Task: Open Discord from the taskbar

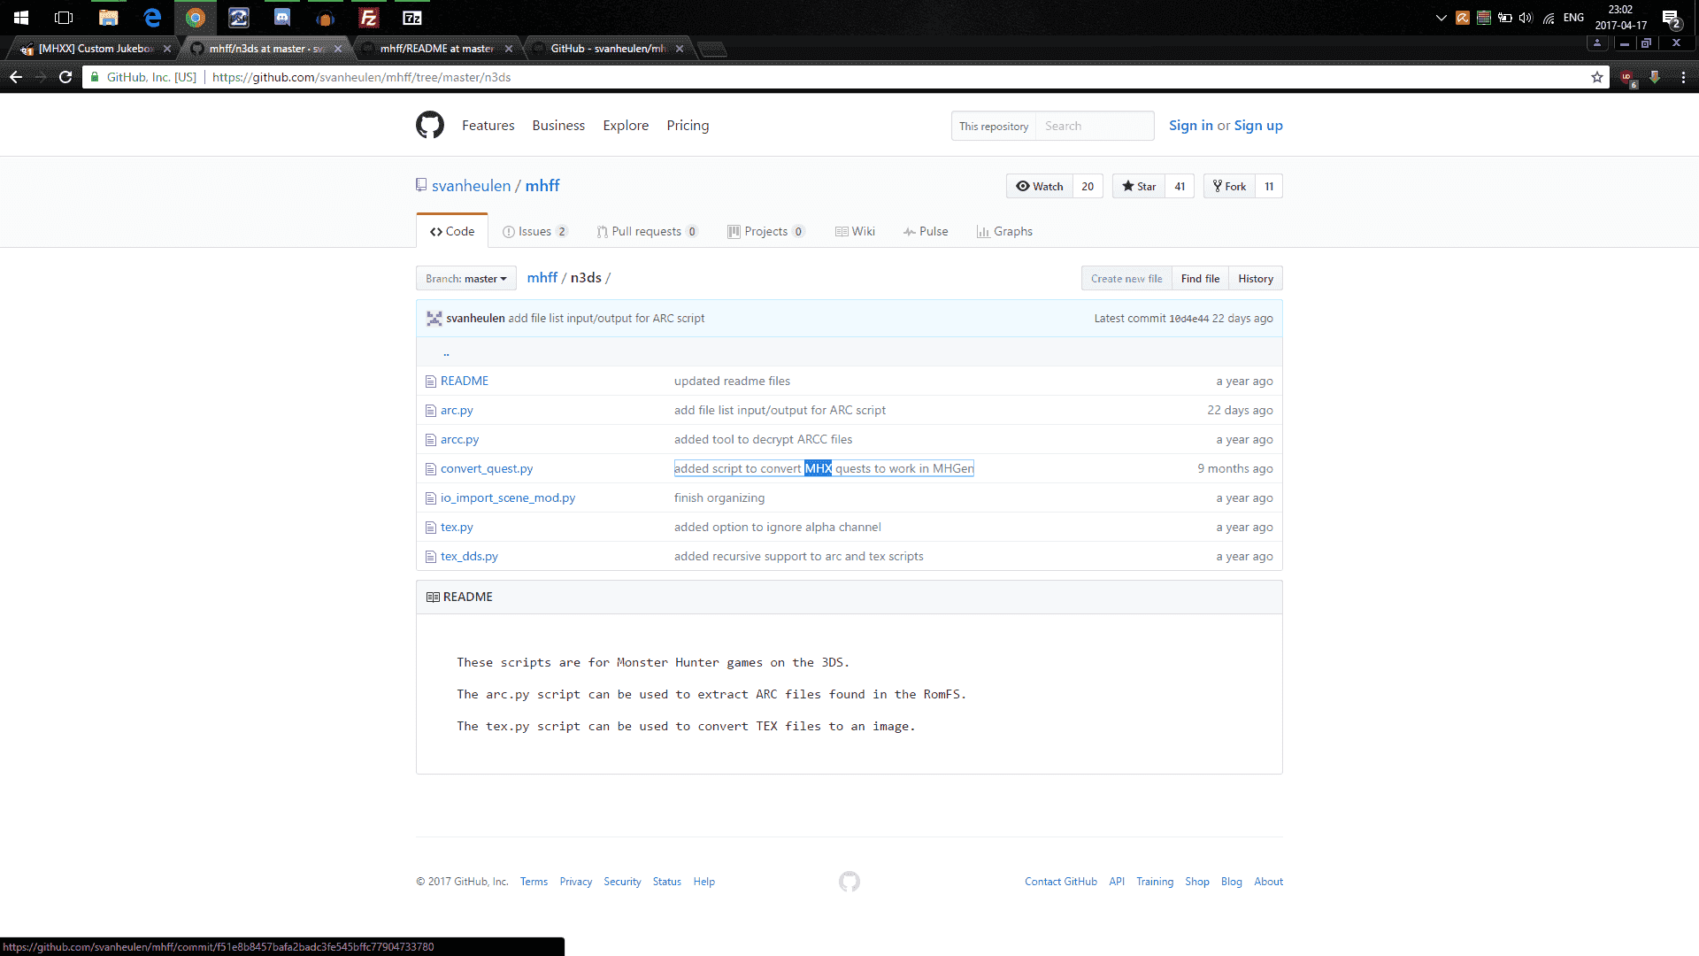Action: pos(282,18)
